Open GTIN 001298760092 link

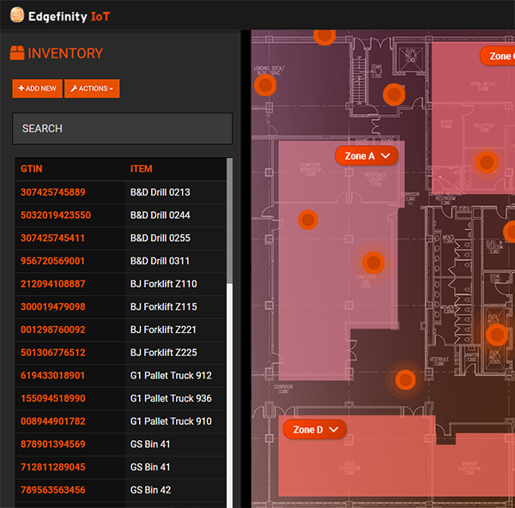point(53,330)
